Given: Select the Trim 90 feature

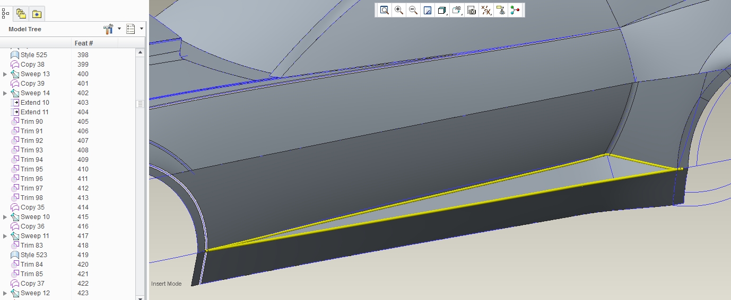Looking at the screenshot, I should pos(32,122).
